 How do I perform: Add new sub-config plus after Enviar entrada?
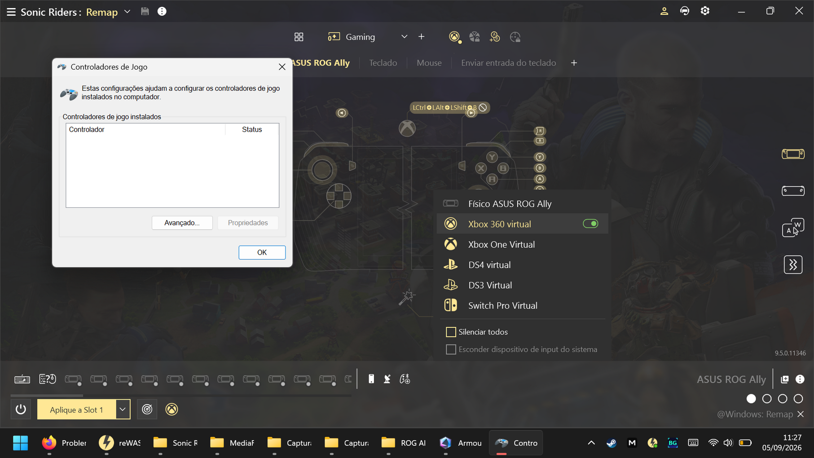click(x=574, y=63)
